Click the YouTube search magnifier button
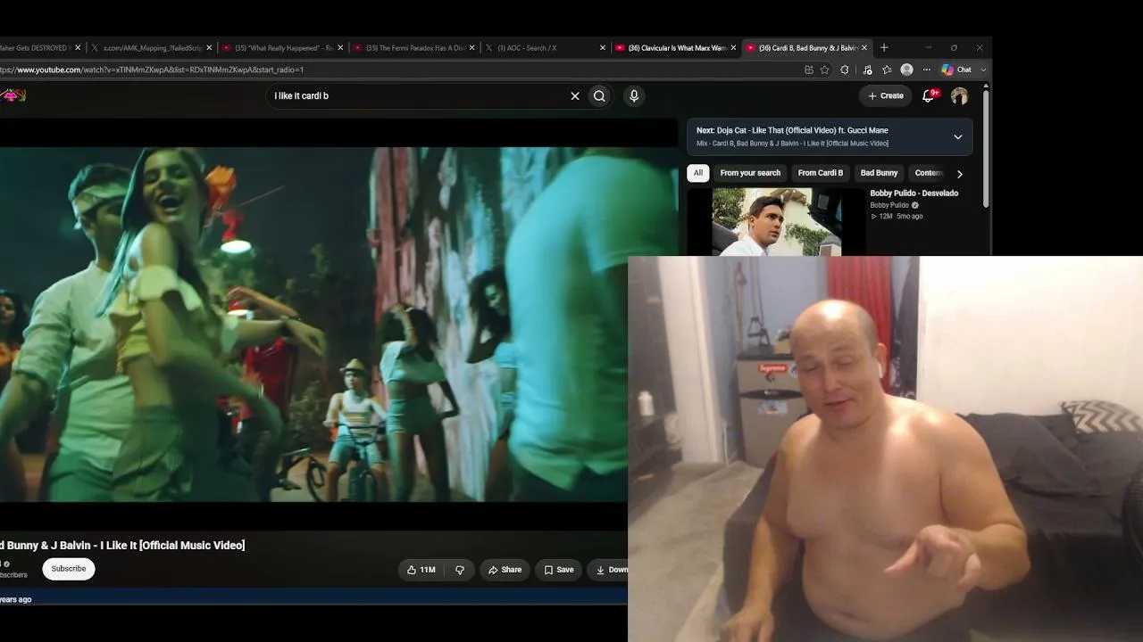 point(600,96)
